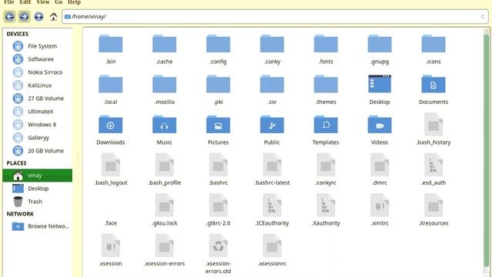Select the Nokia Sirroco device
Screen dimensions: 492x277
point(38,72)
